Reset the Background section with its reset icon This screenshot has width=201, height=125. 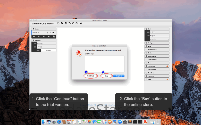pos(146,43)
